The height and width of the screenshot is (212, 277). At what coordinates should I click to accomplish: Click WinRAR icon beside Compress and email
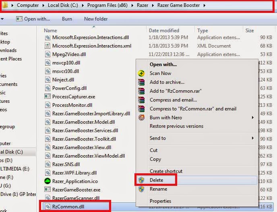141,100
